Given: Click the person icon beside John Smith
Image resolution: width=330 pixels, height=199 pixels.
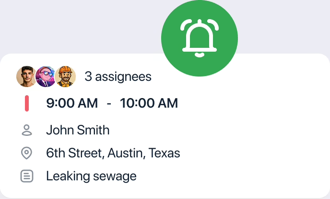Looking at the screenshot, I should point(27,130).
